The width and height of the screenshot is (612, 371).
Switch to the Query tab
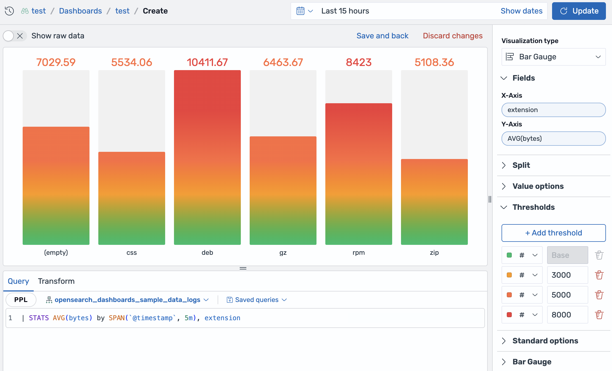pos(18,281)
